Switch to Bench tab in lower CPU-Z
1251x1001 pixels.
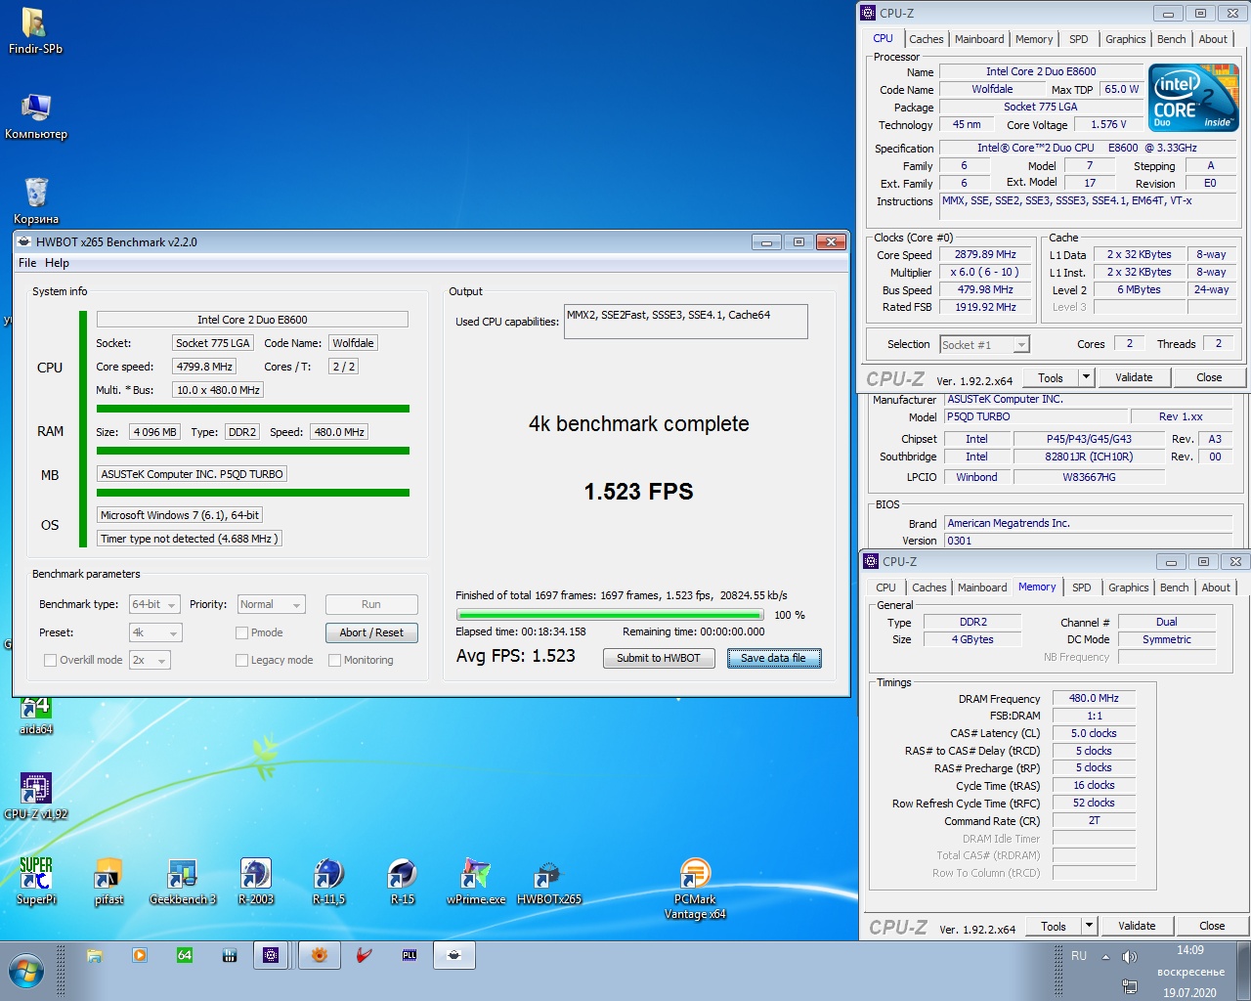pos(1174,588)
